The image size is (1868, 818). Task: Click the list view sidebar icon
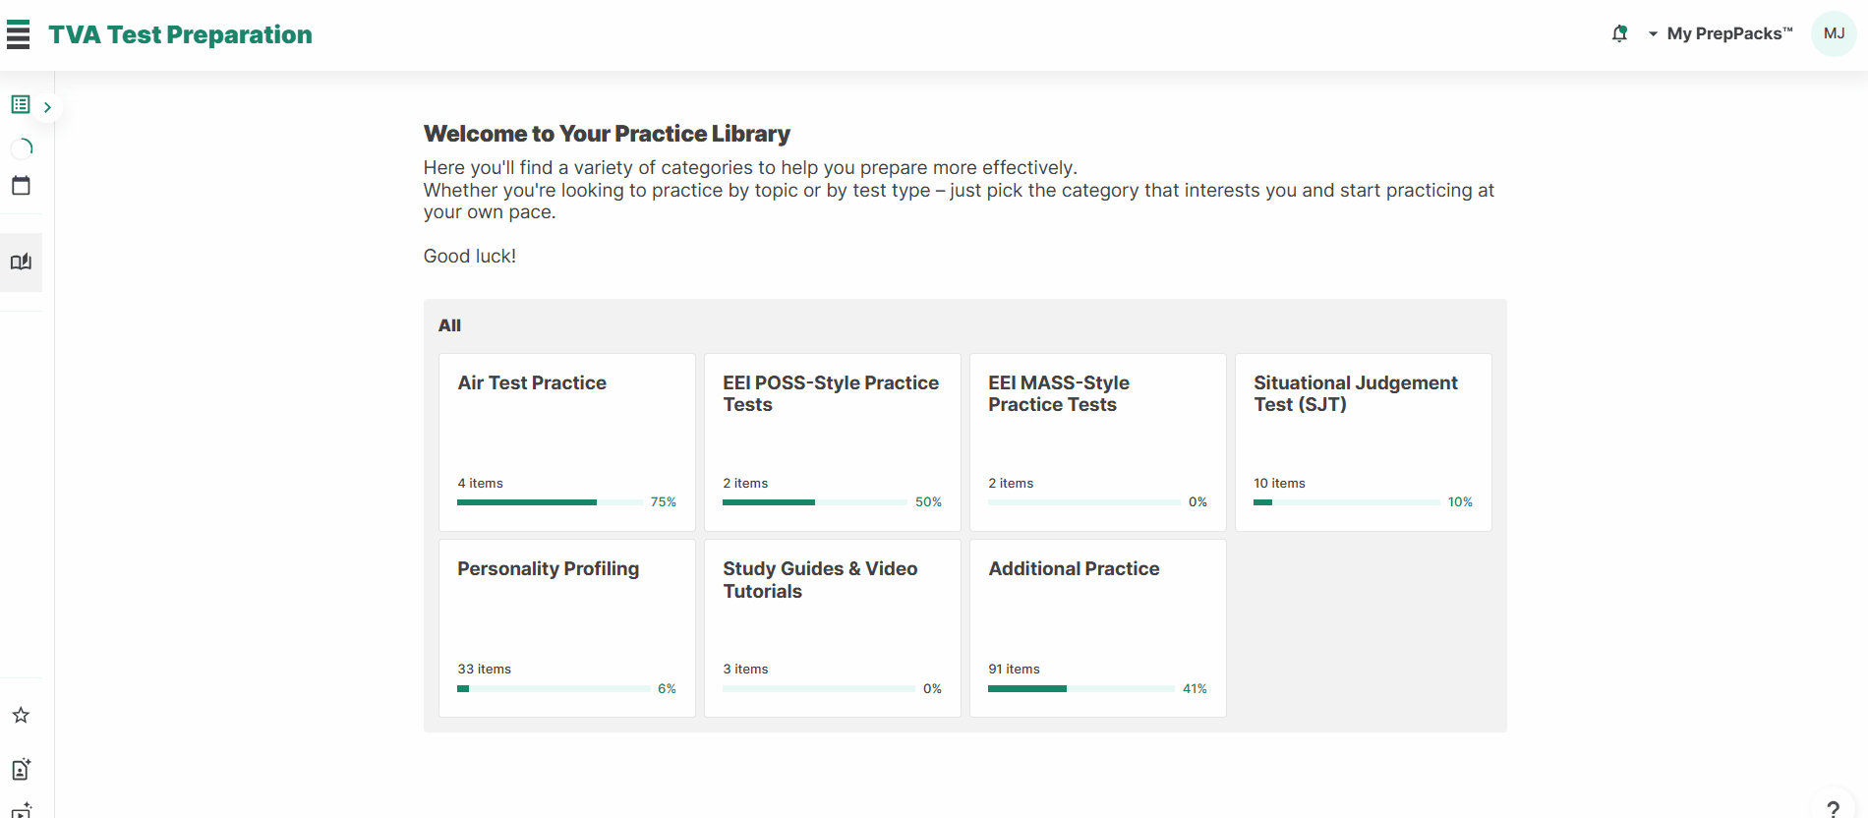click(x=21, y=104)
